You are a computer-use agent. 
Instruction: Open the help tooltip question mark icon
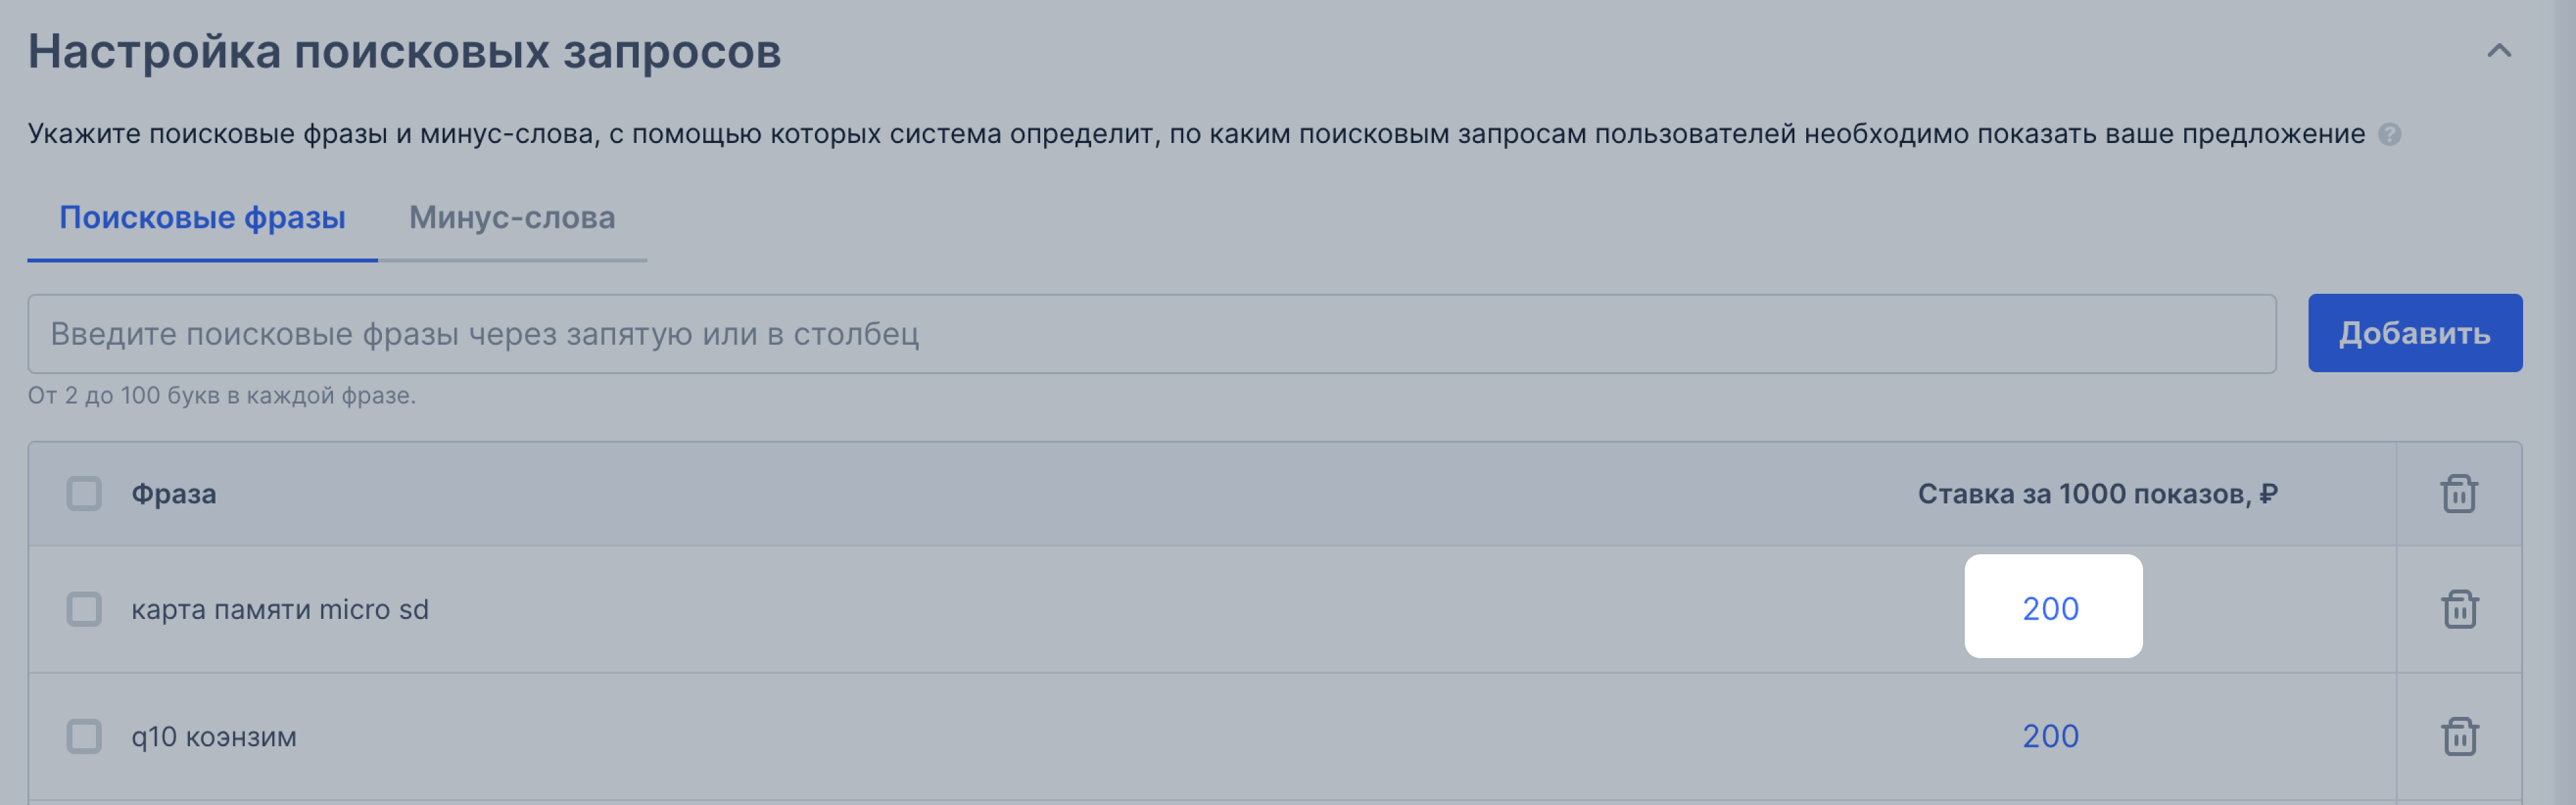pos(2389,134)
